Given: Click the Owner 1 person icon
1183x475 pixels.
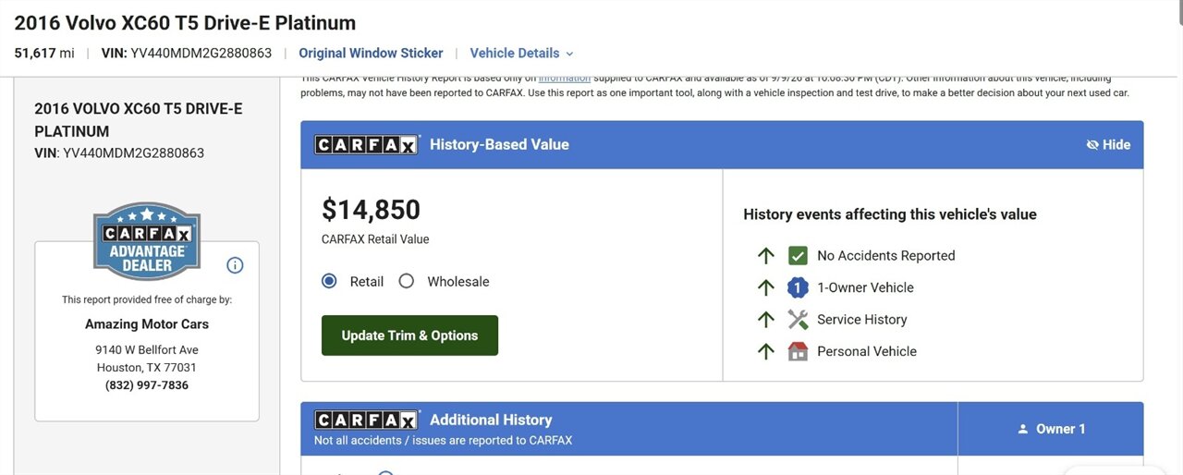Looking at the screenshot, I should click(x=1023, y=429).
